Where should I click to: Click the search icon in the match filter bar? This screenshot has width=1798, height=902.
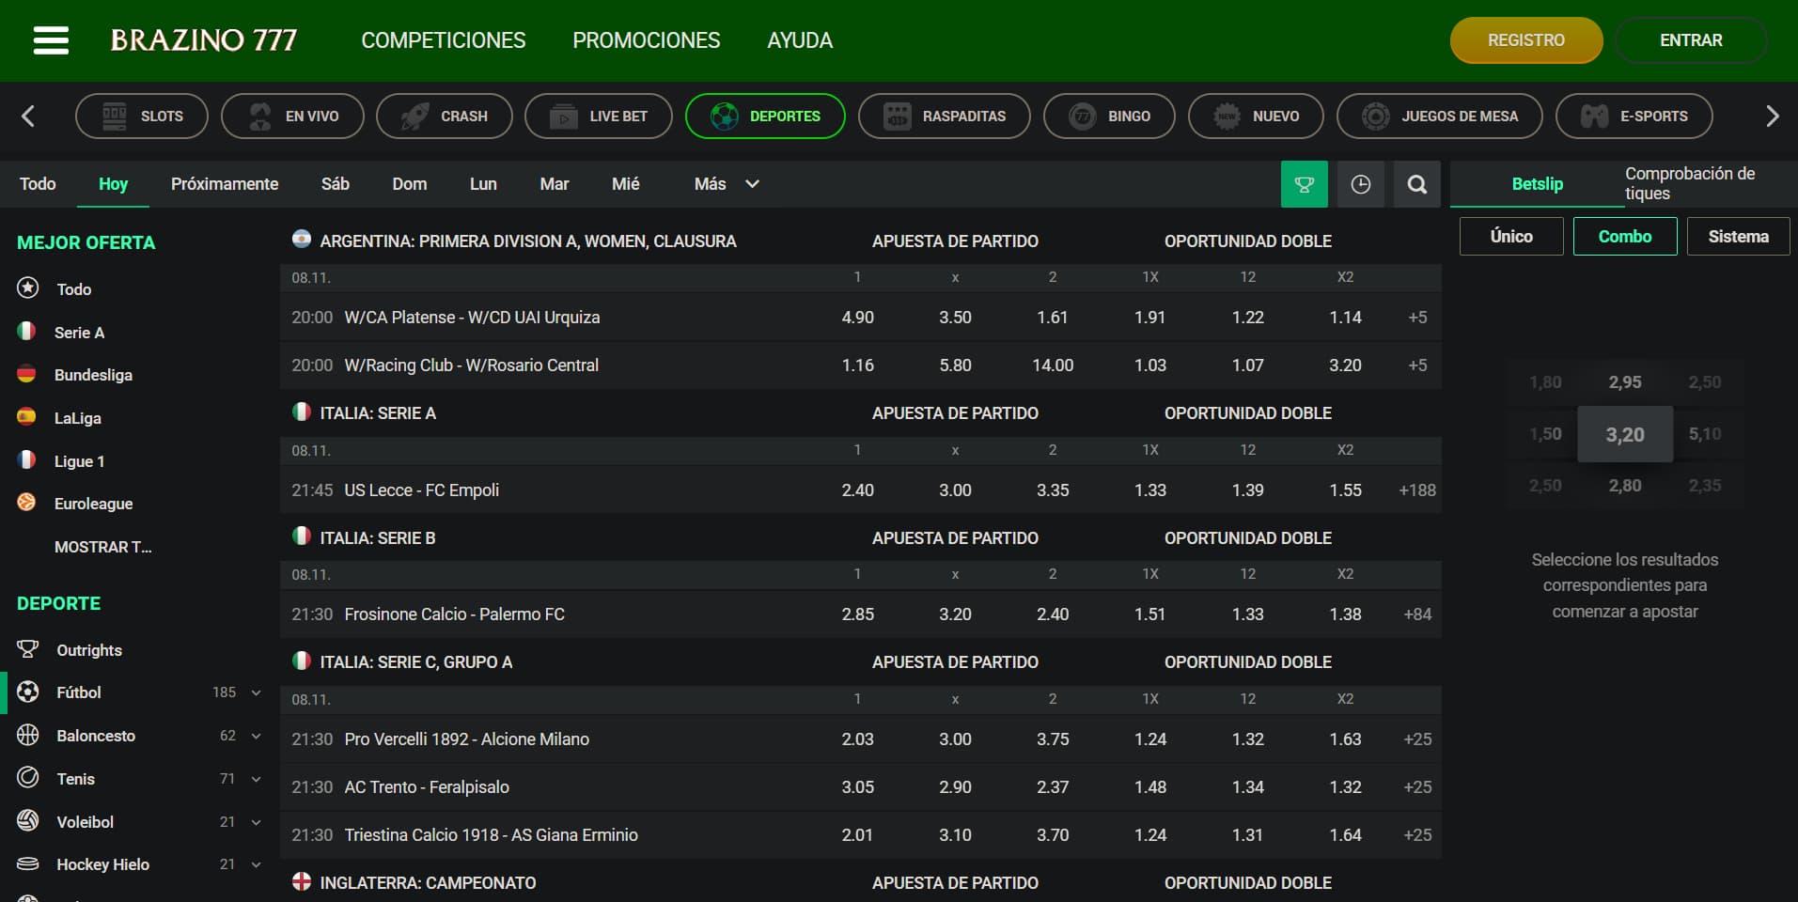tap(1416, 184)
